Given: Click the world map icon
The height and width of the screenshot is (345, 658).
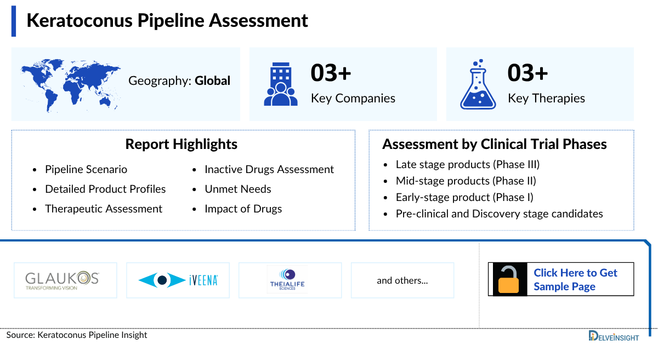Looking at the screenshot, I should click(71, 85).
